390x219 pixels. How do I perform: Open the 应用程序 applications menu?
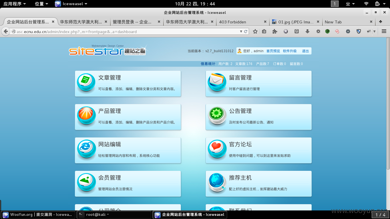pyautogui.click(x=15, y=4)
